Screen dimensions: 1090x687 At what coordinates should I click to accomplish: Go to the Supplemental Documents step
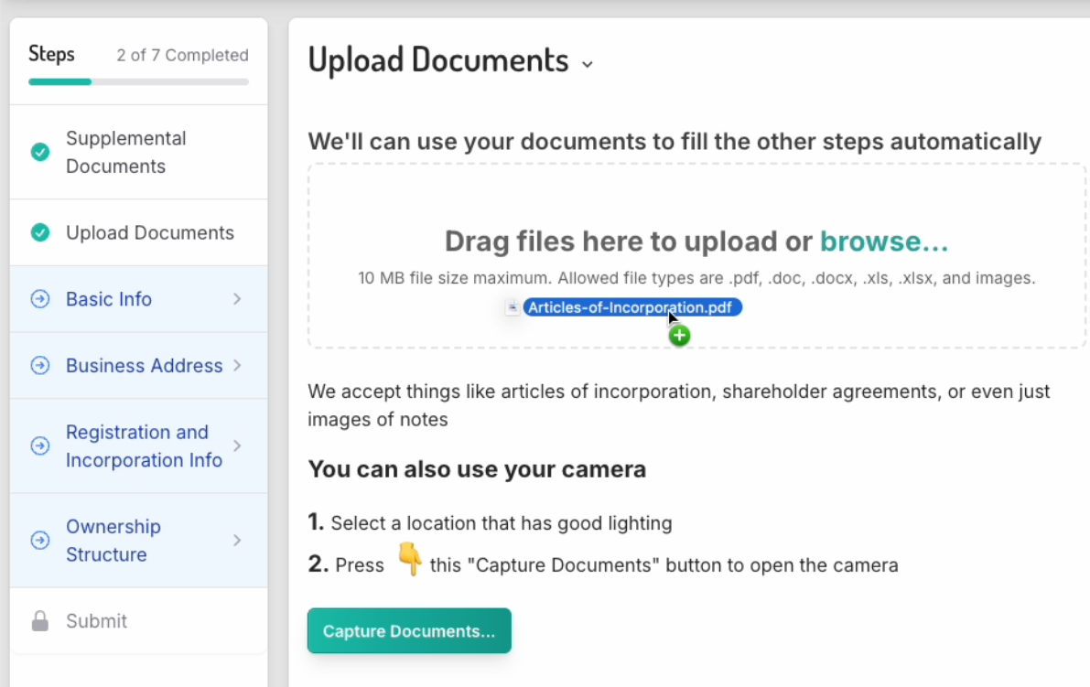coord(125,152)
